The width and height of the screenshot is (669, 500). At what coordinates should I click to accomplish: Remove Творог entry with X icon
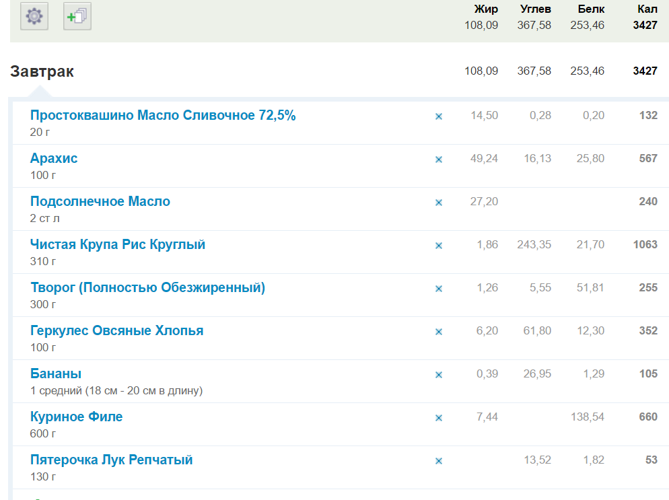click(x=439, y=289)
